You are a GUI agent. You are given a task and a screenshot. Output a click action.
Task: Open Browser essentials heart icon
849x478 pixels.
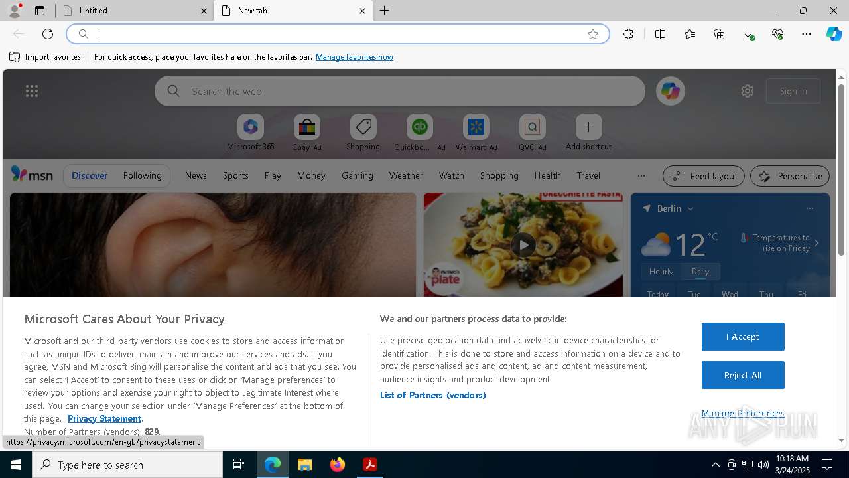777,34
